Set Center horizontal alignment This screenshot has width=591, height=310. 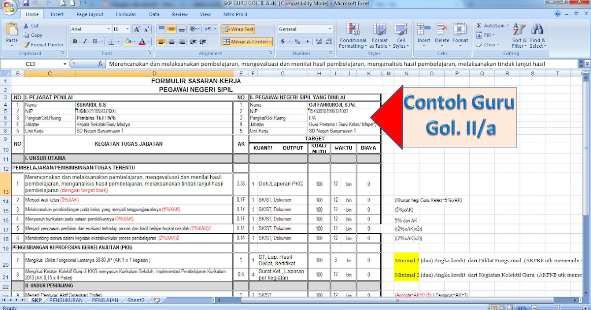tap(171, 42)
